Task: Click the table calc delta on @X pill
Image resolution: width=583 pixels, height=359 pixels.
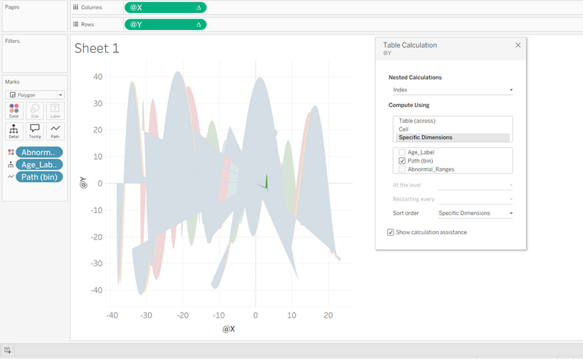Action: coord(198,8)
